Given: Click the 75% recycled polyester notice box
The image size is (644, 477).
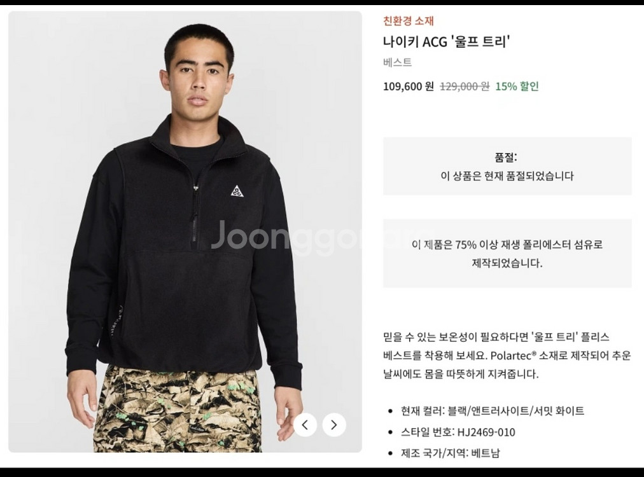Looking at the screenshot, I should (507, 253).
